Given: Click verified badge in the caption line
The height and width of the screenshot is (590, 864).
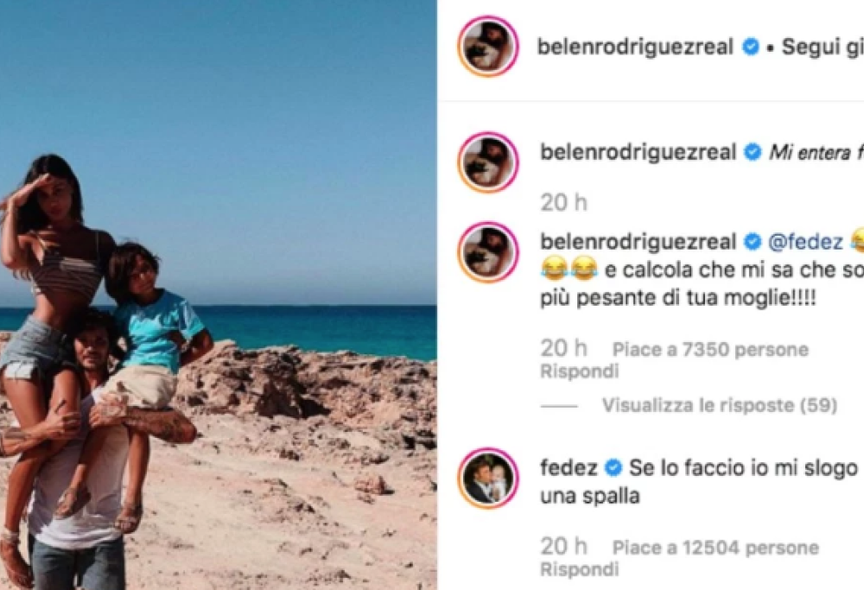Looking at the screenshot, I should [753, 151].
